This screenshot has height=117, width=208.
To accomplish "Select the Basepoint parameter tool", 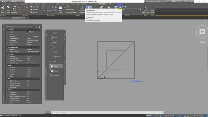I will pyautogui.click(x=55, y=76).
